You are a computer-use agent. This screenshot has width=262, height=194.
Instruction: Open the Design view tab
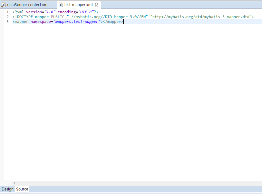(x=7, y=189)
